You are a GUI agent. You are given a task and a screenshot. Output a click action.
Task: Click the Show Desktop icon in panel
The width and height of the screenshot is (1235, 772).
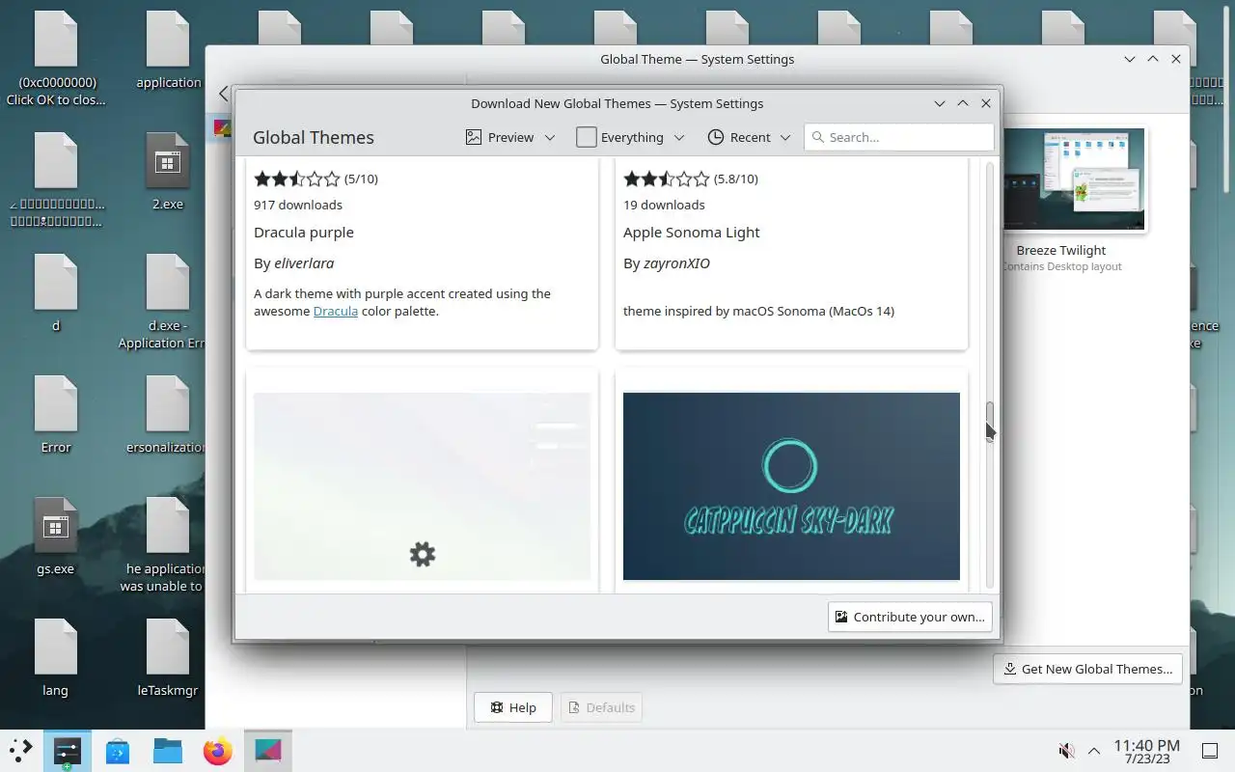tap(1210, 751)
